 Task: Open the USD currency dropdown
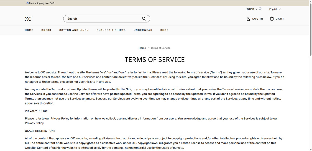tap(252, 9)
